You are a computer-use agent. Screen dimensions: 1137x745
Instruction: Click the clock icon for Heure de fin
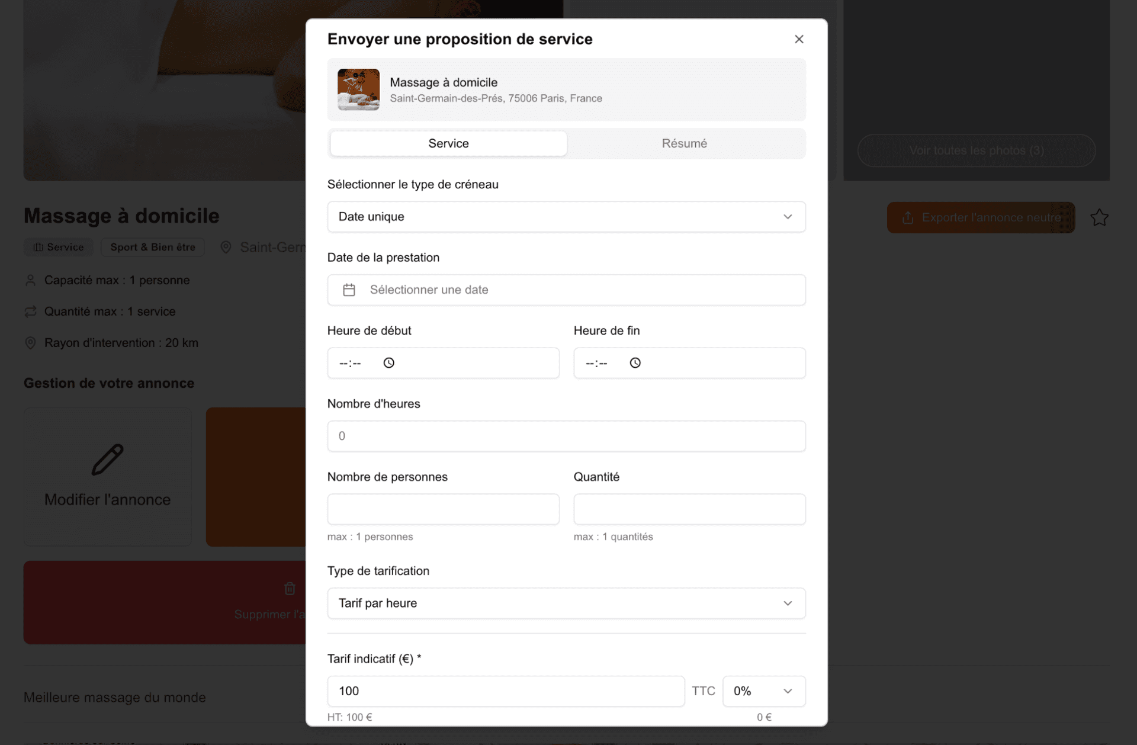[635, 362]
